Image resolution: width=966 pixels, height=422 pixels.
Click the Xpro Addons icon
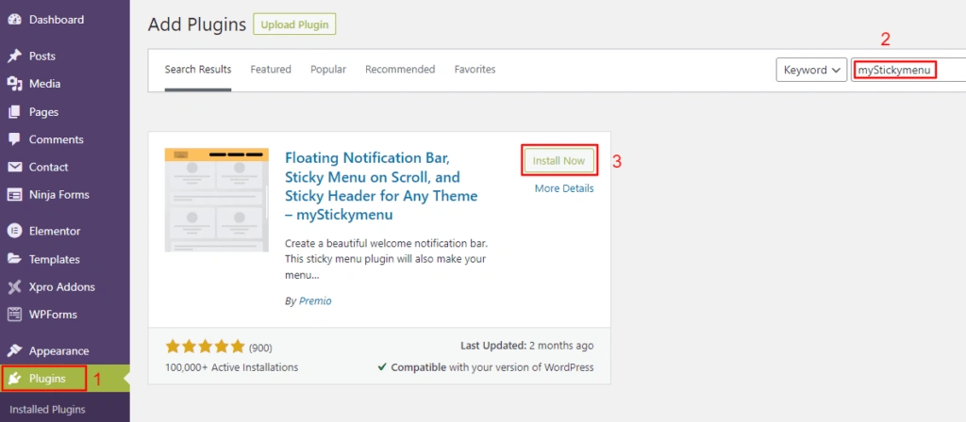click(x=14, y=286)
